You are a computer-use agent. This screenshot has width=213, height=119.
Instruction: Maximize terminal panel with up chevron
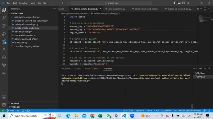[x=205, y=68]
